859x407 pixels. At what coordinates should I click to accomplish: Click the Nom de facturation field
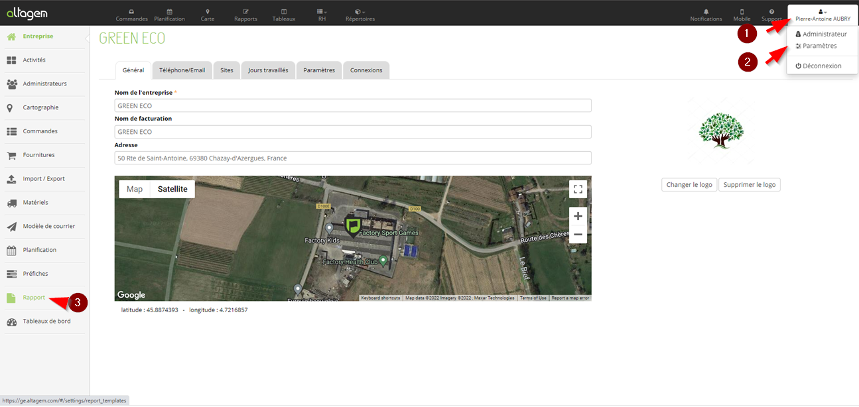click(x=353, y=132)
